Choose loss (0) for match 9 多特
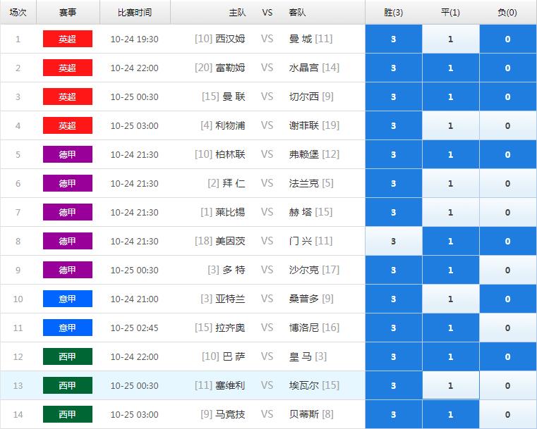The height and width of the screenshot is (429, 537). [508, 270]
